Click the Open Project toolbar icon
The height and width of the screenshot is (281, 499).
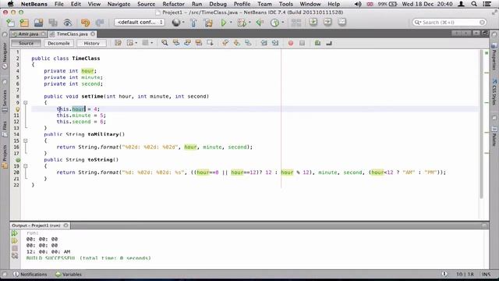click(x=38, y=23)
